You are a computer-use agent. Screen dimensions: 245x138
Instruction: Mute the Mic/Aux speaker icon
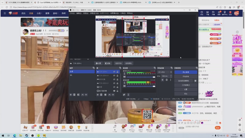coord(125,77)
